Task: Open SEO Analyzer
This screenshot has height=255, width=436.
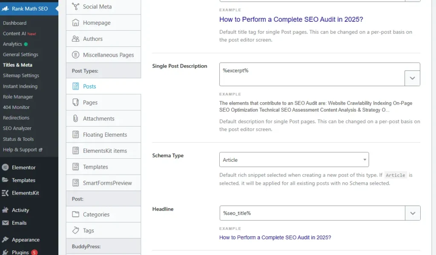Action: point(17,128)
